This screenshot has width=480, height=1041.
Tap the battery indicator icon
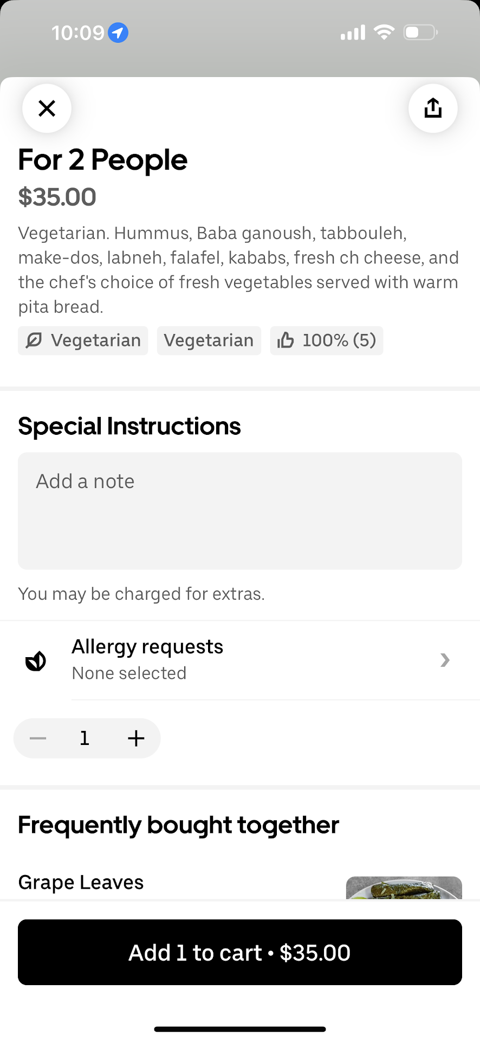[x=420, y=33]
